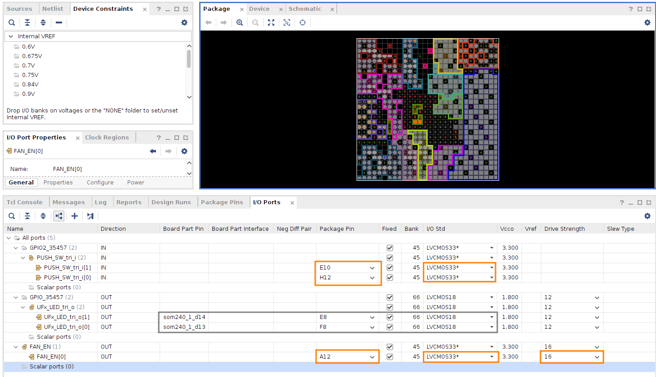Screen dimensions: 656x377
Task: Open the Schematic tab
Action: [x=305, y=9]
